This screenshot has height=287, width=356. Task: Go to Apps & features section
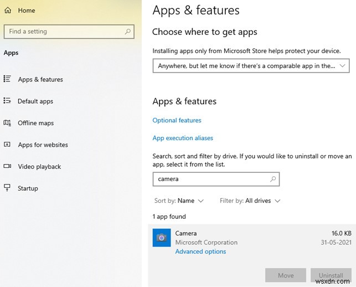[x=40, y=79]
